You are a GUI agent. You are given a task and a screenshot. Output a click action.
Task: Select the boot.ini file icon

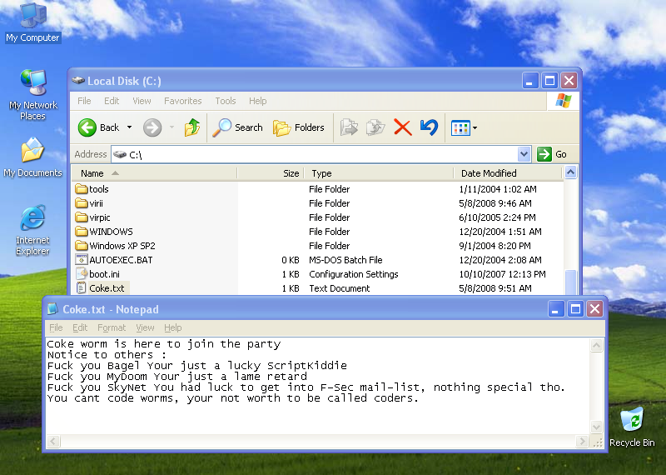click(81, 274)
